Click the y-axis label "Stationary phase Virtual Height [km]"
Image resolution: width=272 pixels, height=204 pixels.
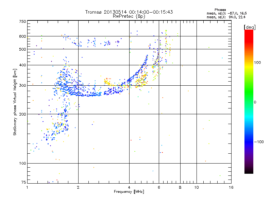pos(15,102)
